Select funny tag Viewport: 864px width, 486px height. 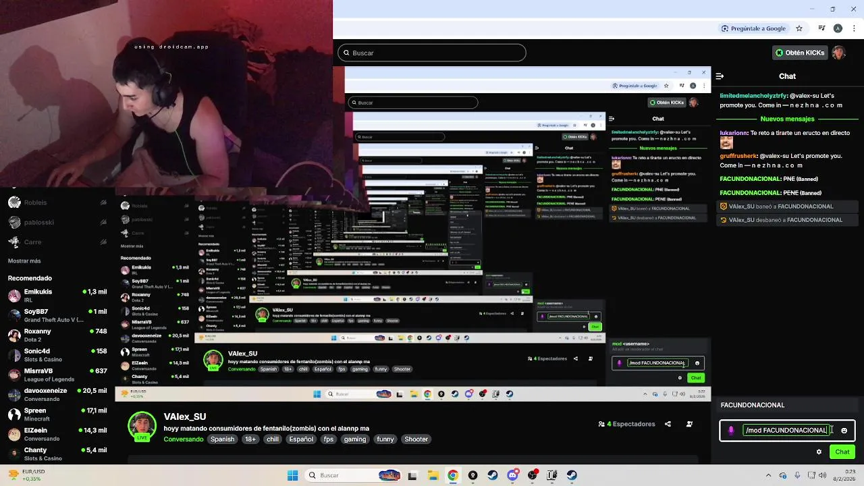click(385, 439)
